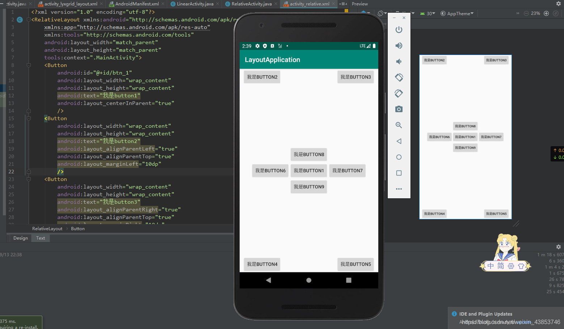Click the fold end marker on line 22
564x329 pixels.
[29, 172]
